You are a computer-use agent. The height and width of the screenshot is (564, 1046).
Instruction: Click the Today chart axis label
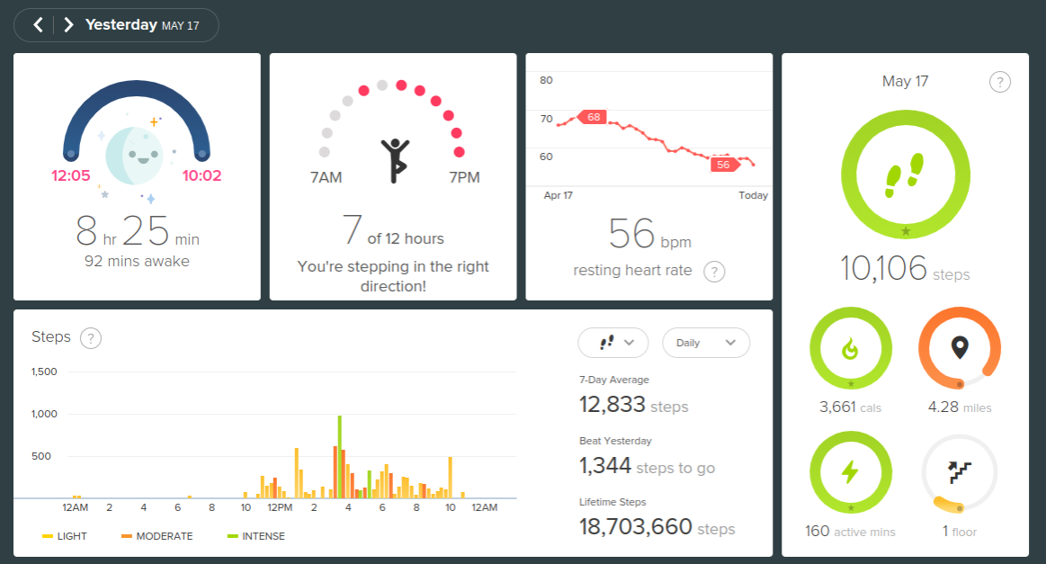coord(753,195)
